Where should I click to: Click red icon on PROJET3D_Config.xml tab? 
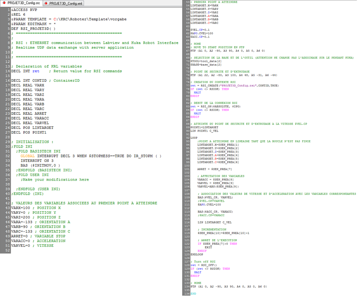[x=46, y=3]
